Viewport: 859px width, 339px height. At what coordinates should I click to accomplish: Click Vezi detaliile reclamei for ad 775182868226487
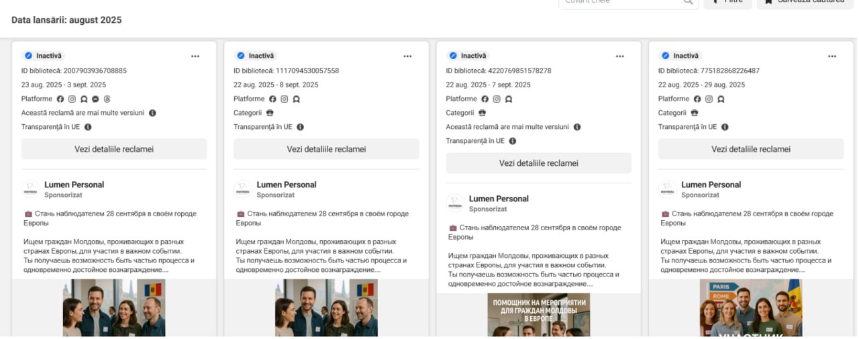[x=751, y=149]
